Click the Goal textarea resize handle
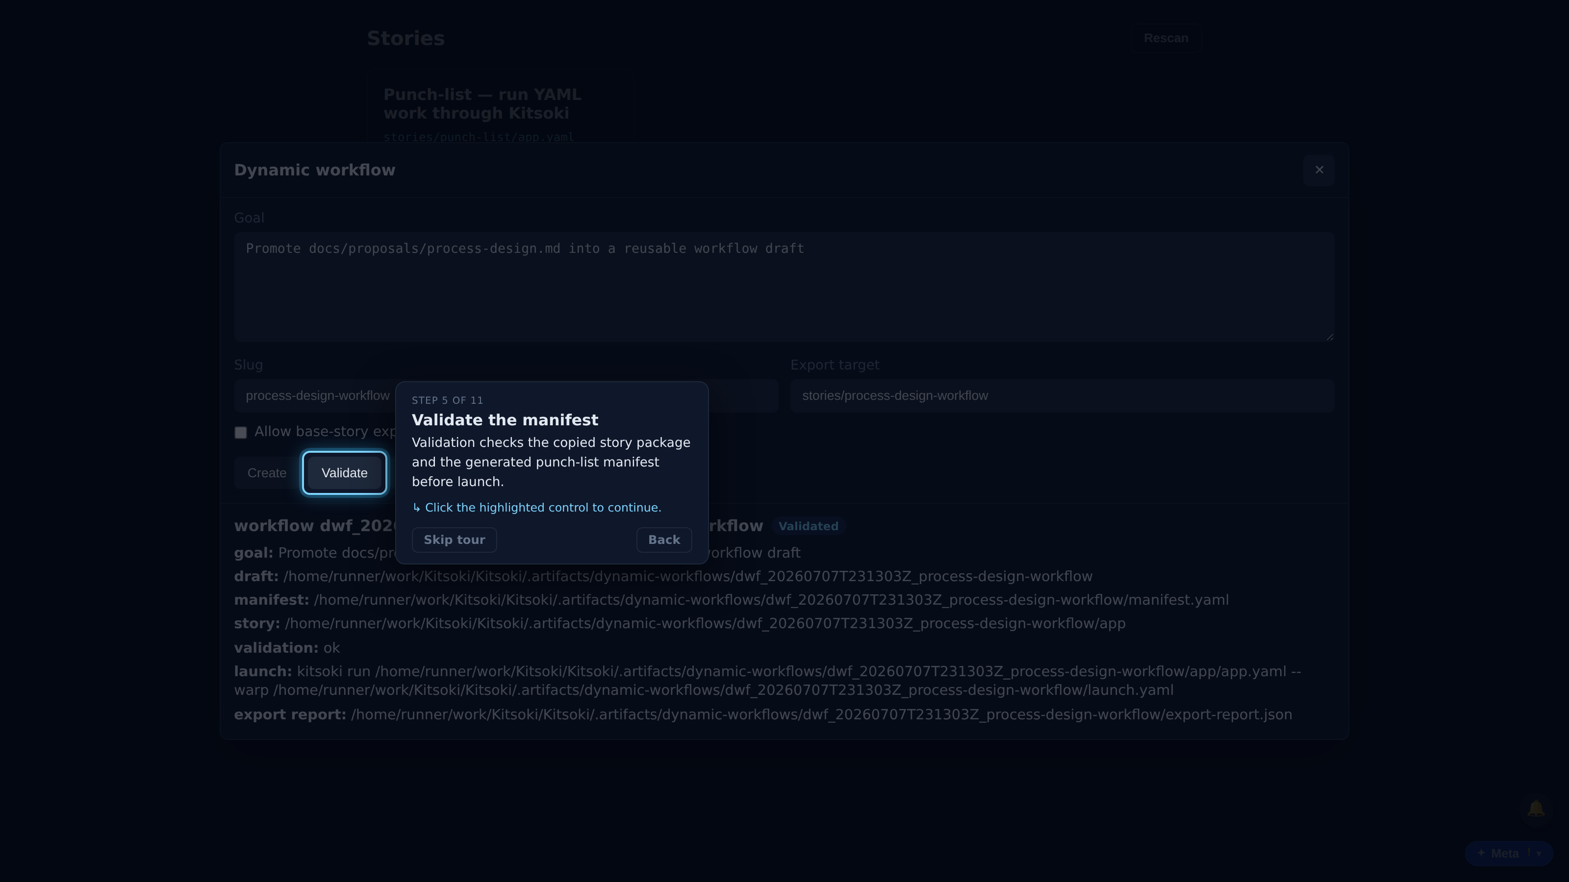The image size is (1569, 882). pos(1330,336)
